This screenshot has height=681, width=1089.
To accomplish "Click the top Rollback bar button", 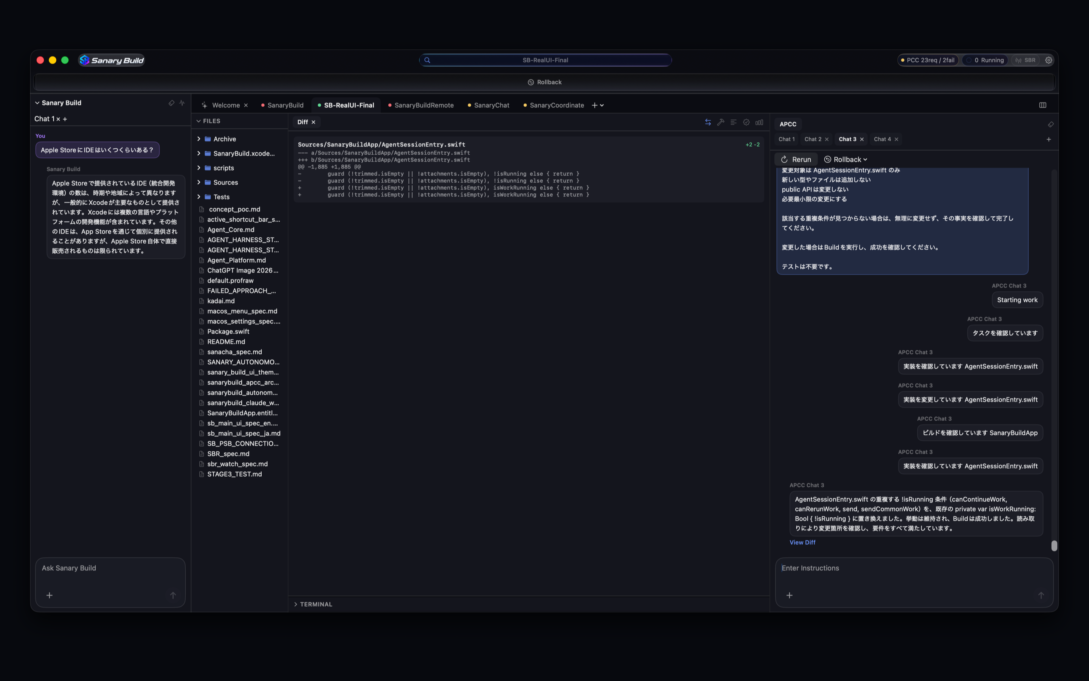I will coord(544,82).
